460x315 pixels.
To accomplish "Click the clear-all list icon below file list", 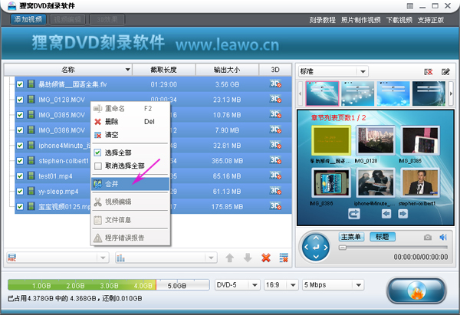I will pos(284,258).
